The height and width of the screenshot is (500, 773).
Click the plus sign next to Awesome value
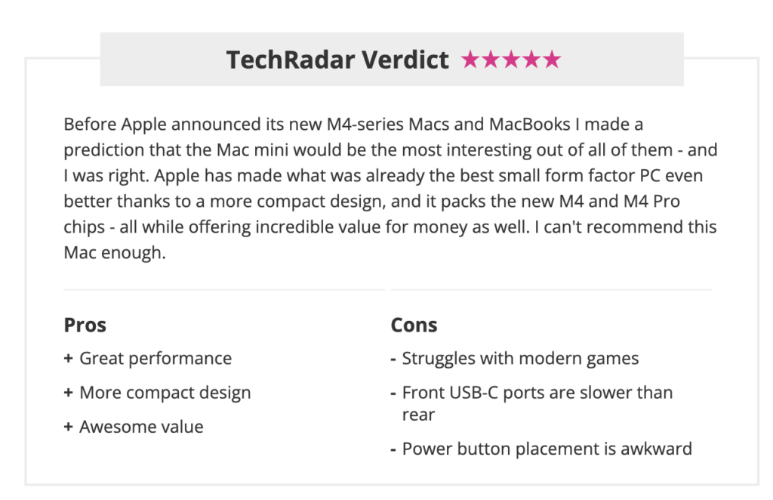click(69, 427)
